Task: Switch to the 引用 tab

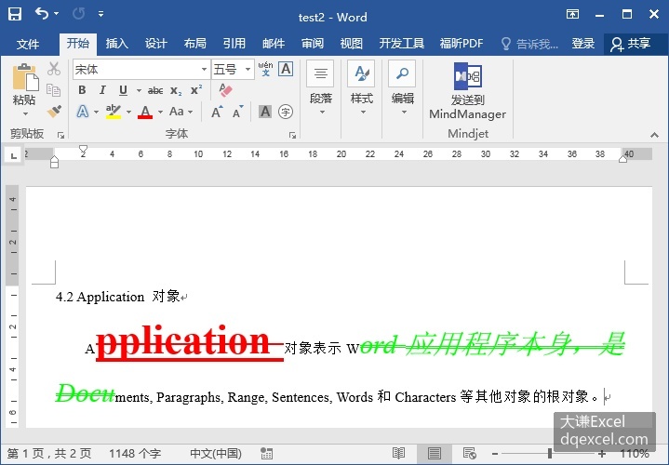Action: 234,44
